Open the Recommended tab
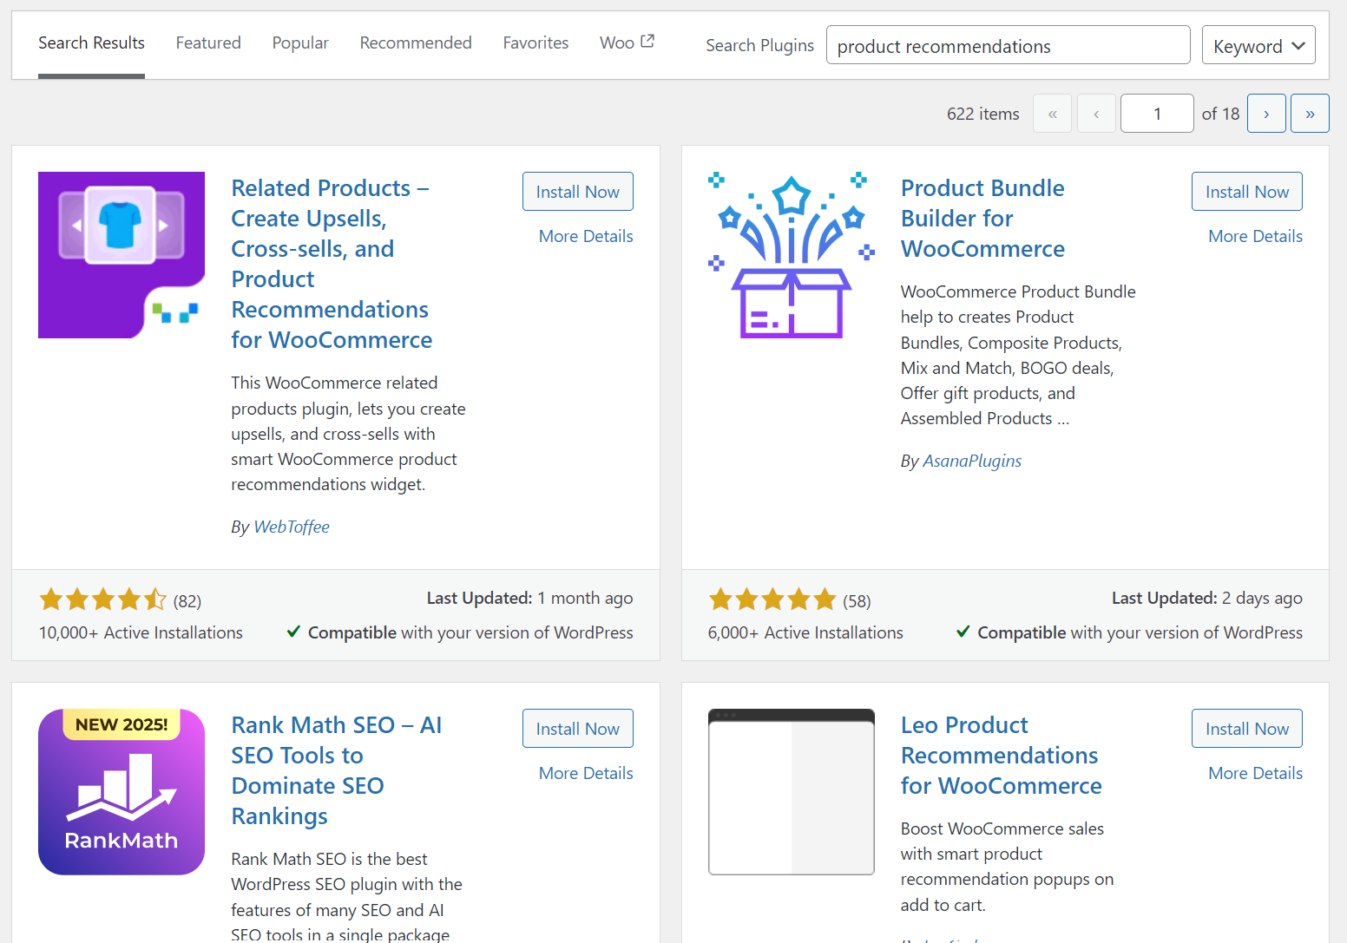 point(416,43)
